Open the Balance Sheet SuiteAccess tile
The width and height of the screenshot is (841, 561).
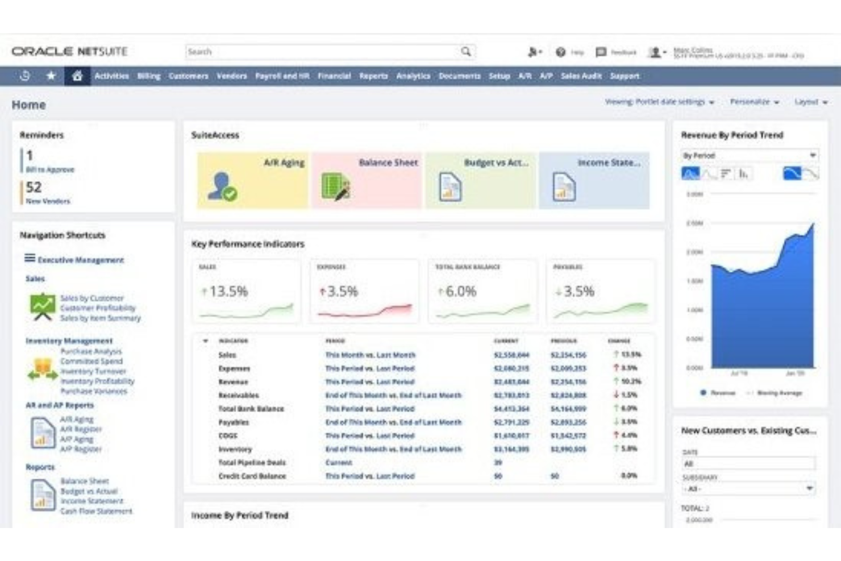click(367, 180)
